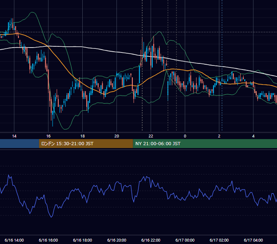Click the 16 hour label on price chart axis
Image resolution: width=277 pixels, height=244 pixels.
pyautogui.click(x=48, y=136)
